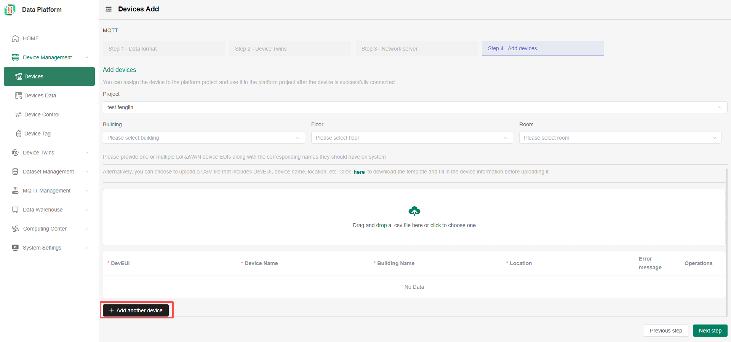Click the Operations column header

pyautogui.click(x=698, y=263)
